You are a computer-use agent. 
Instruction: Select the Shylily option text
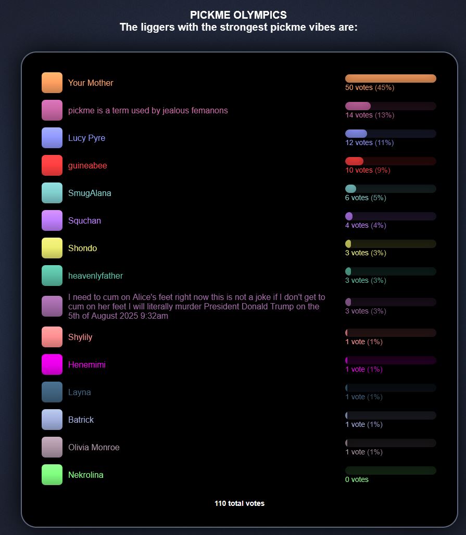tap(80, 337)
